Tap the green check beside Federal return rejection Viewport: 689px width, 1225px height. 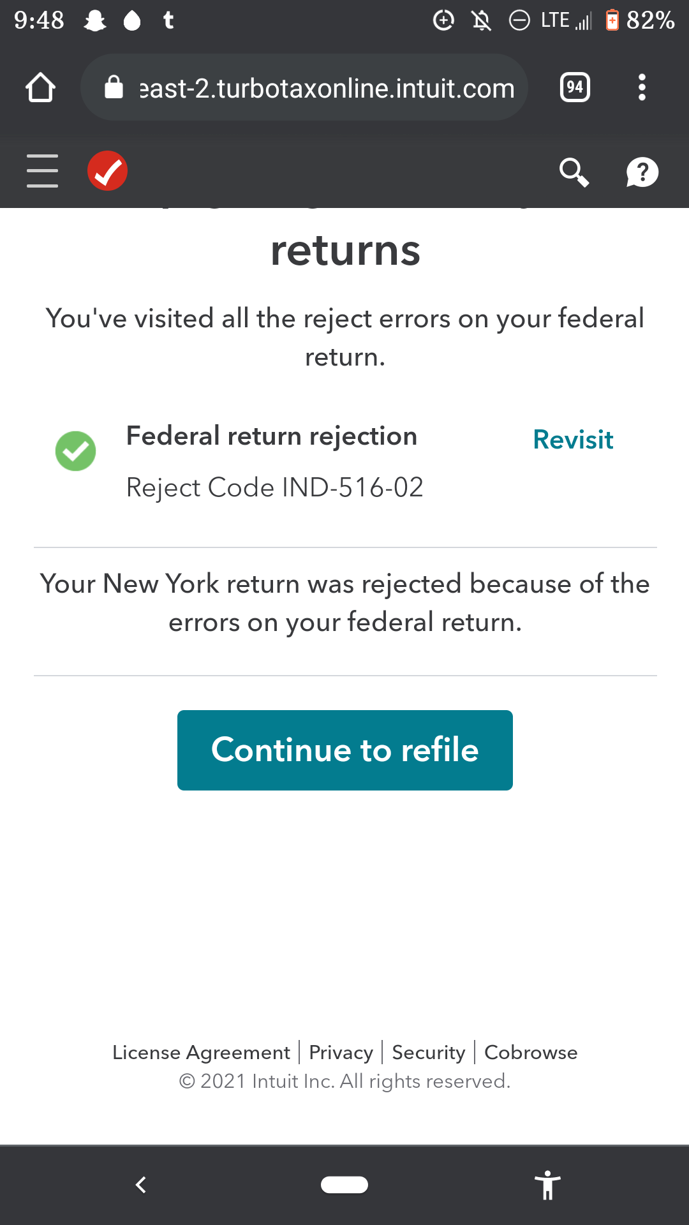point(76,451)
